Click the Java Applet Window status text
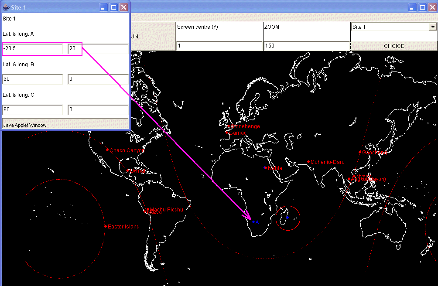 tap(25, 125)
